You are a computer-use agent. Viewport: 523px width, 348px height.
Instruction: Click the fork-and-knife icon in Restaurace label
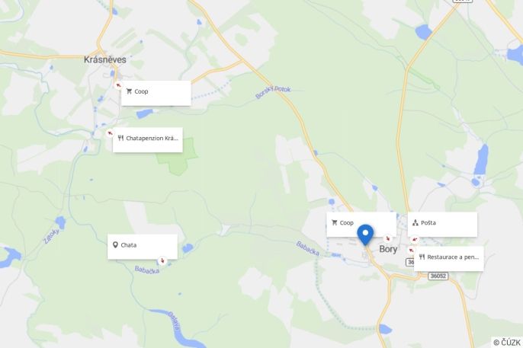tap(422, 257)
